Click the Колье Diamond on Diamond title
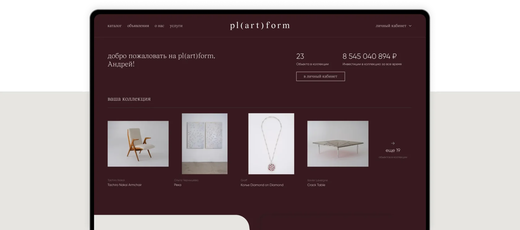Image resolution: width=520 pixels, height=230 pixels. coord(262,185)
